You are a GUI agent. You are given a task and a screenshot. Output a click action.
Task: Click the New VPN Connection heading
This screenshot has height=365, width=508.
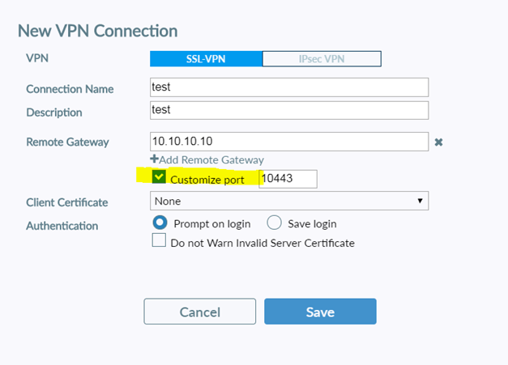point(97,32)
